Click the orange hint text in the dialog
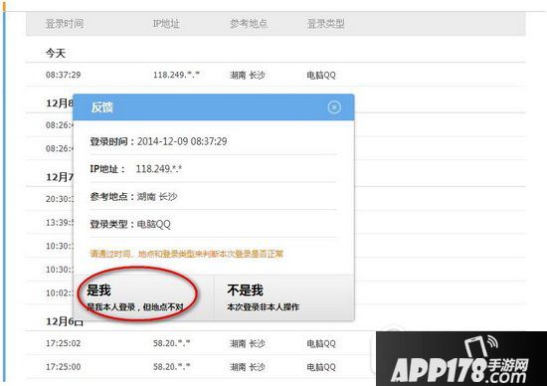 tap(187, 254)
